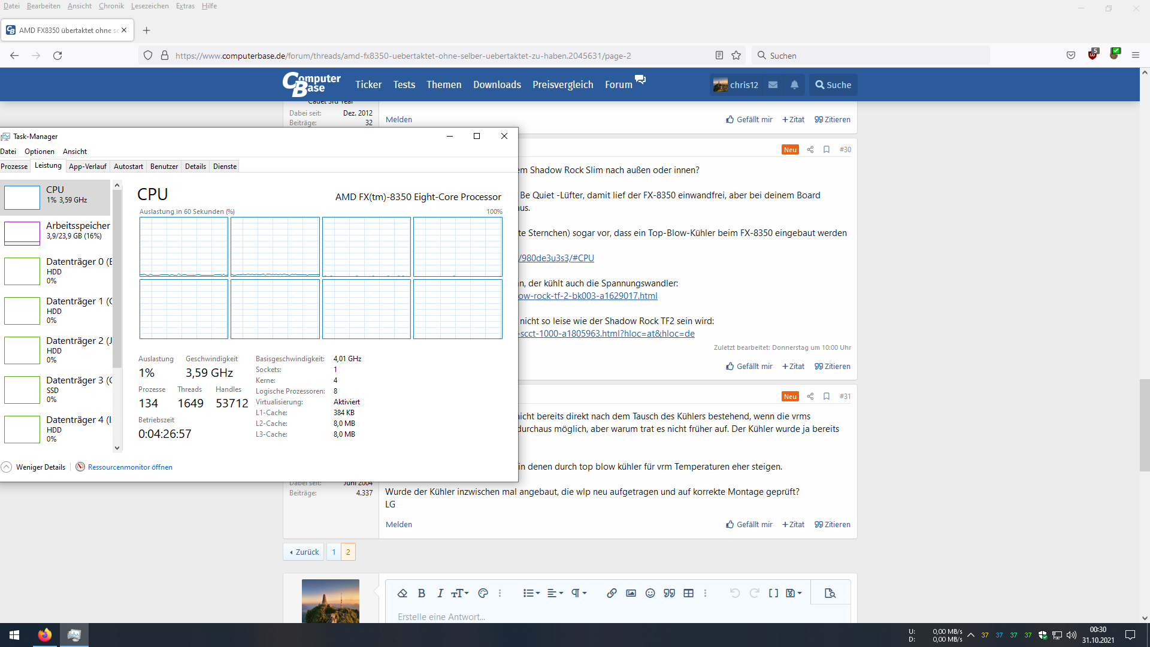This screenshot has width=1150, height=647.
Task: Open more insert options (second three-dot icon)
Action: coord(705,593)
